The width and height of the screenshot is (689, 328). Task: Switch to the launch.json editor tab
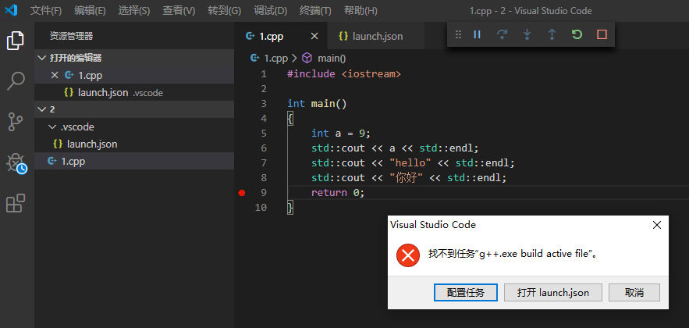(376, 36)
